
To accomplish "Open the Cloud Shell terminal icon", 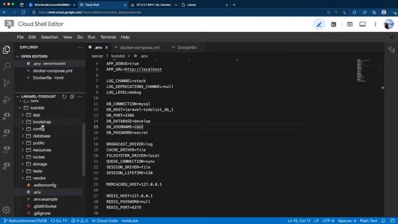I will coord(333,24).
